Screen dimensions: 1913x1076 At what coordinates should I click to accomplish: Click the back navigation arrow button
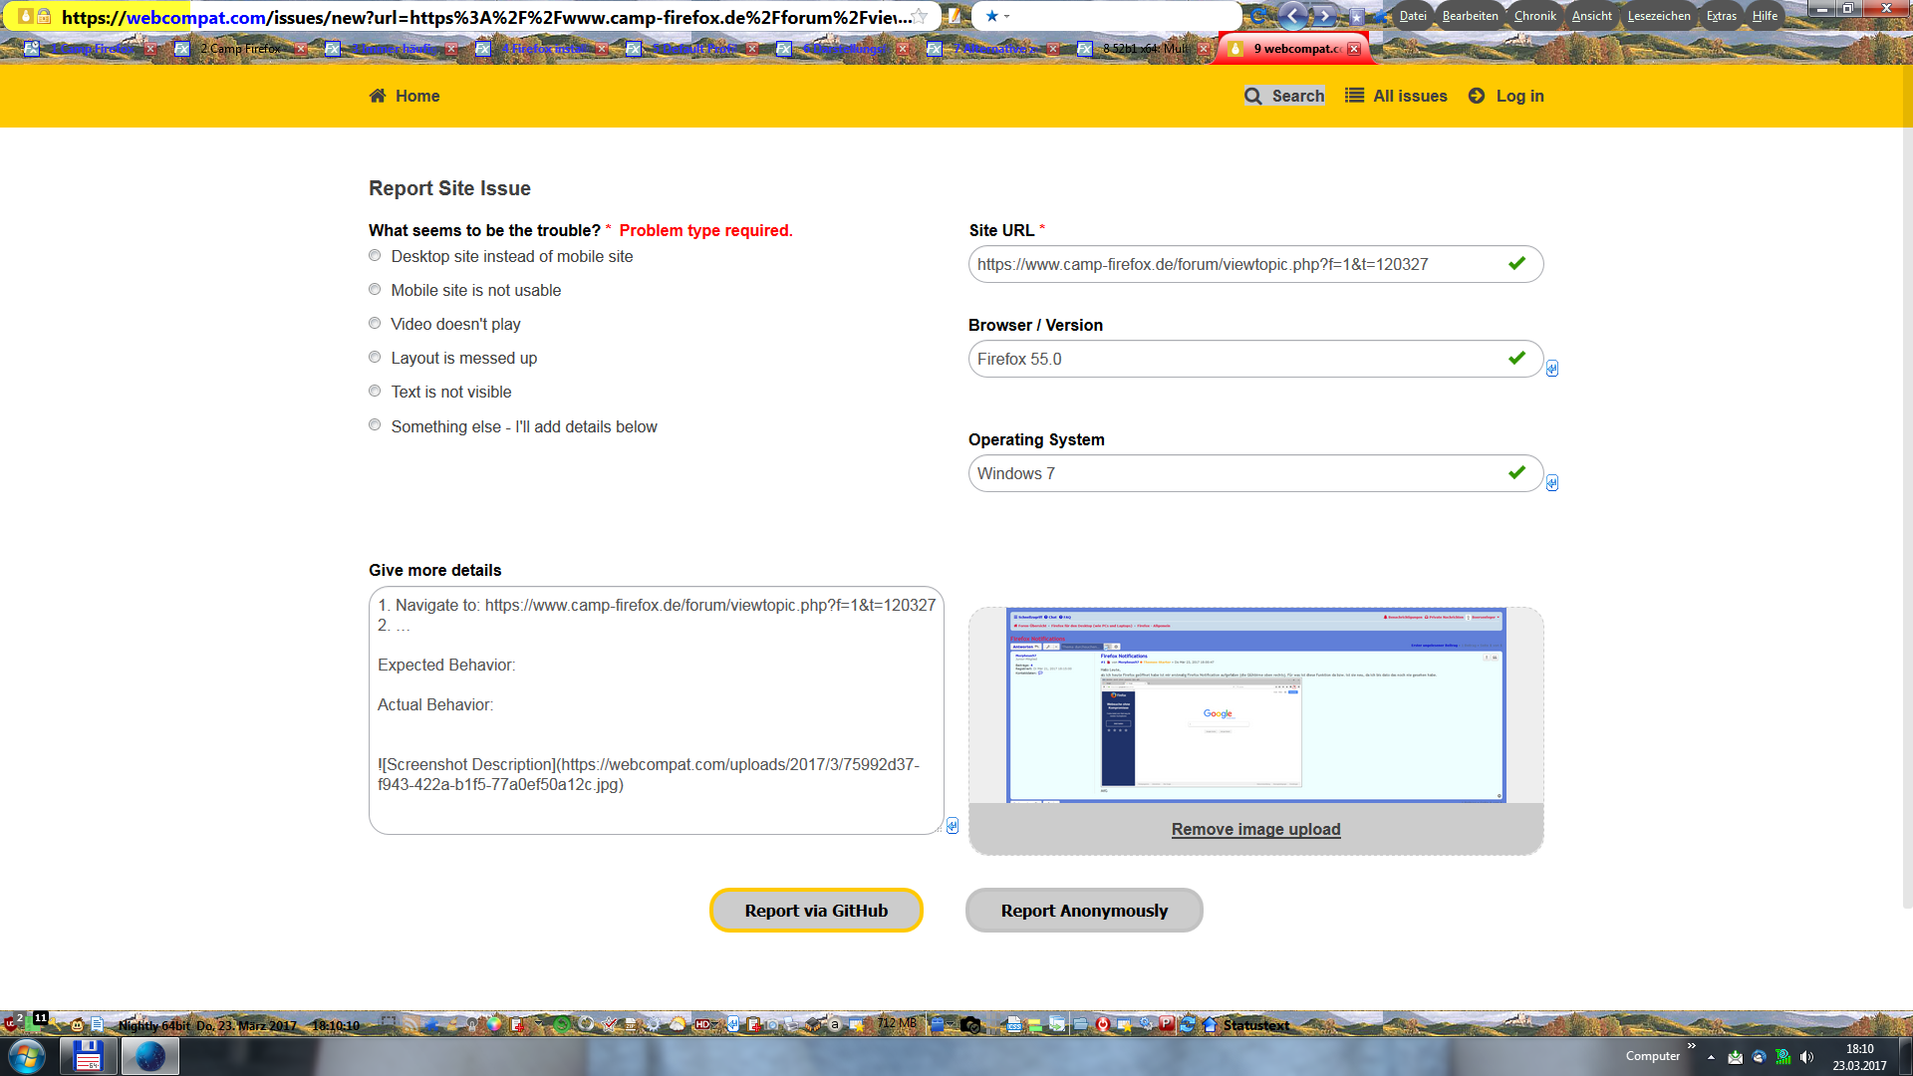click(1293, 15)
